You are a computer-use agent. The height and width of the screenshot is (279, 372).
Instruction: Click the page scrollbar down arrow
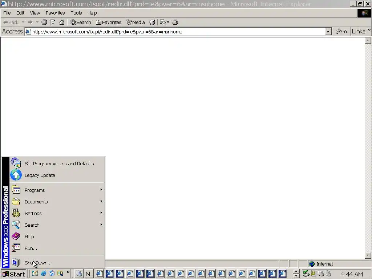click(368, 255)
